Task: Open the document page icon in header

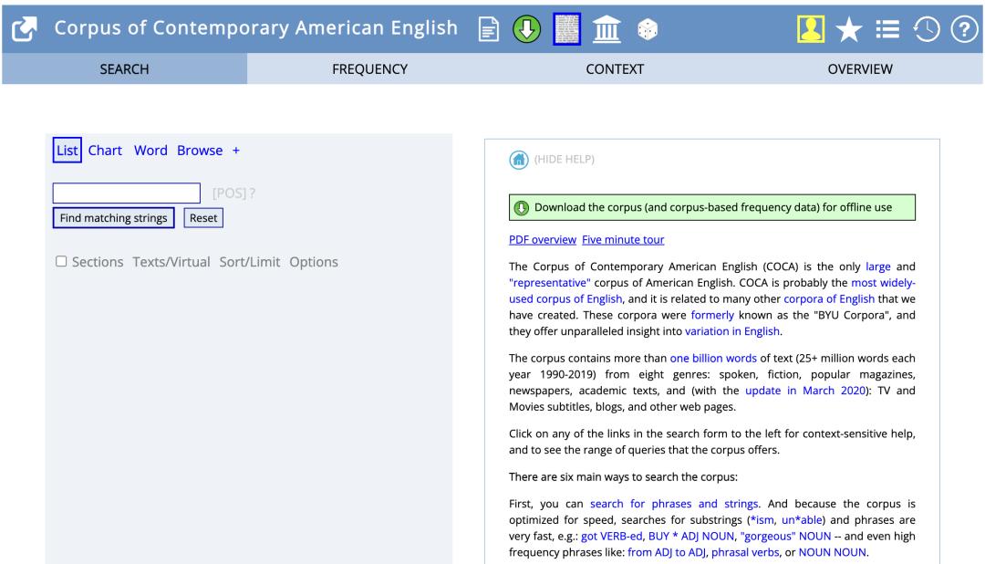Action: pyautogui.click(x=490, y=27)
